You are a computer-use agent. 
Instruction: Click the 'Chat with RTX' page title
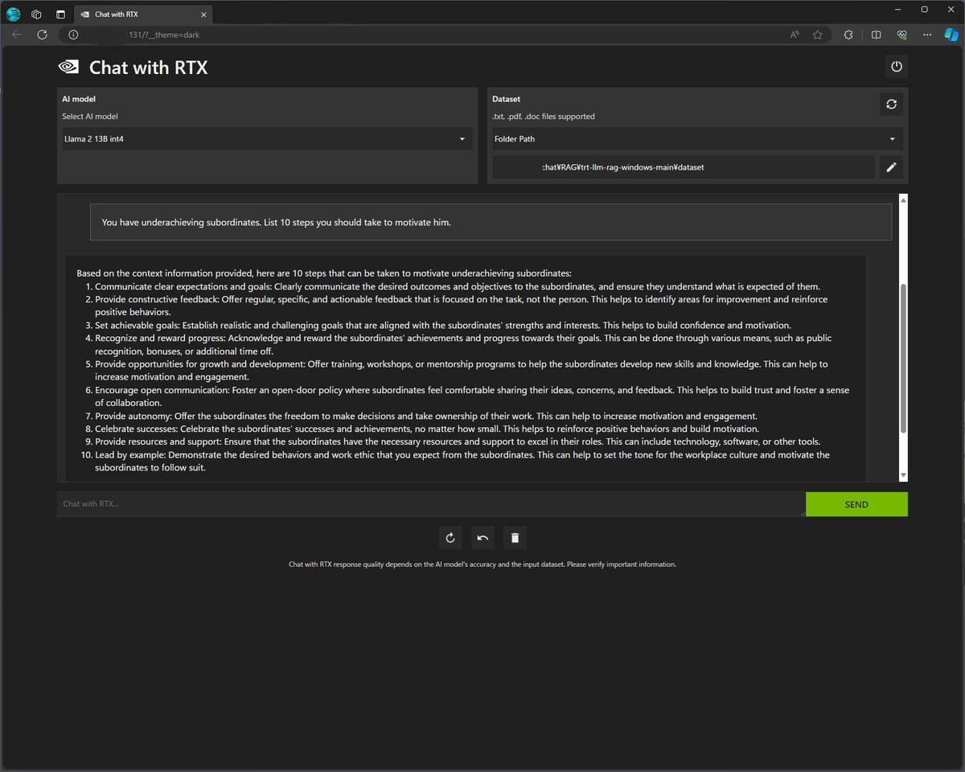tap(148, 68)
